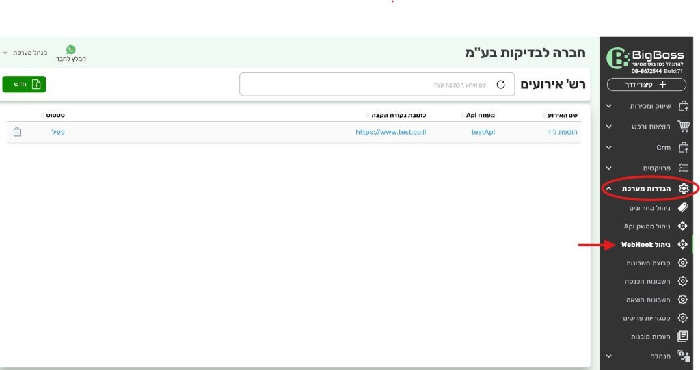Click the green חדש button
The image size is (700, 370).
click(24, 84)
